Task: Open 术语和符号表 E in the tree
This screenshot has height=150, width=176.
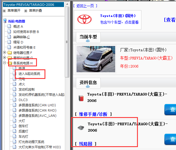Action: [24, 47]
